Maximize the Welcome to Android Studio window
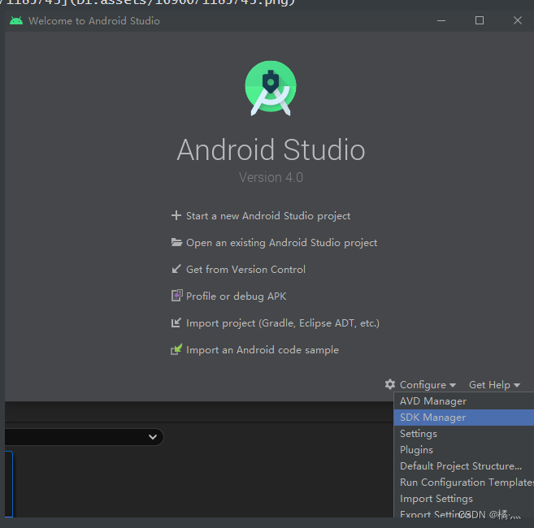This screenshot has width=534, height=528. tap(480, 21)
